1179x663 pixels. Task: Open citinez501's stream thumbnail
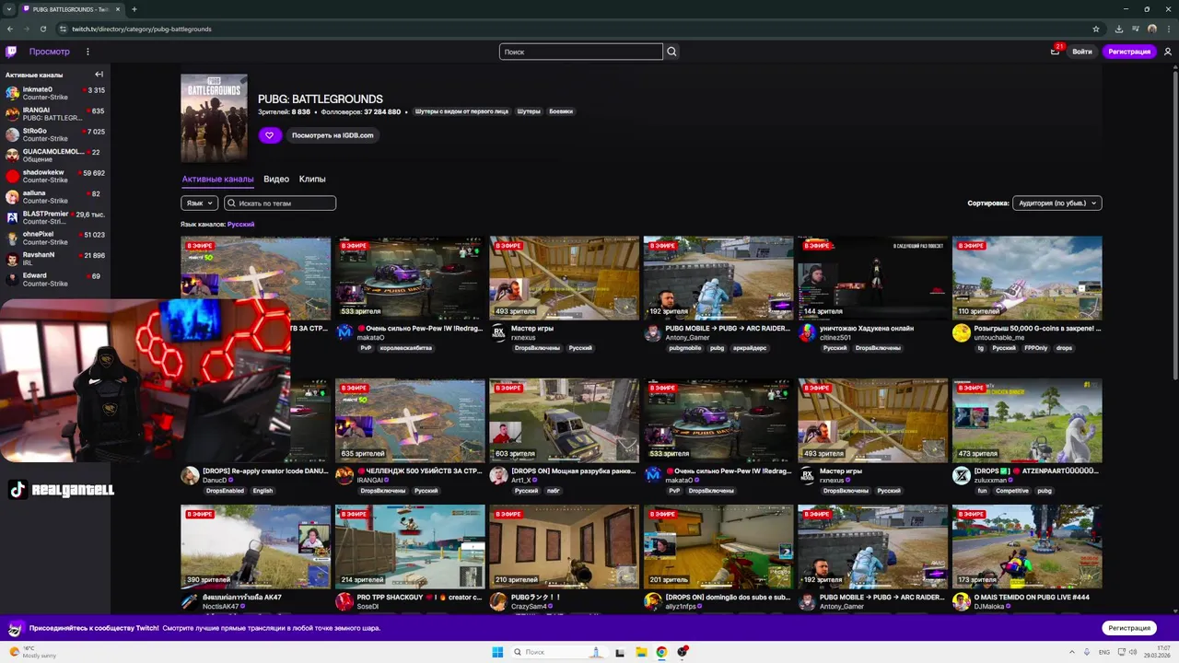tap(872, 277)
